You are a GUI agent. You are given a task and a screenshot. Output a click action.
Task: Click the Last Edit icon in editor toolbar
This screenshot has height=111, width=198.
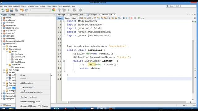click(81, 18)
